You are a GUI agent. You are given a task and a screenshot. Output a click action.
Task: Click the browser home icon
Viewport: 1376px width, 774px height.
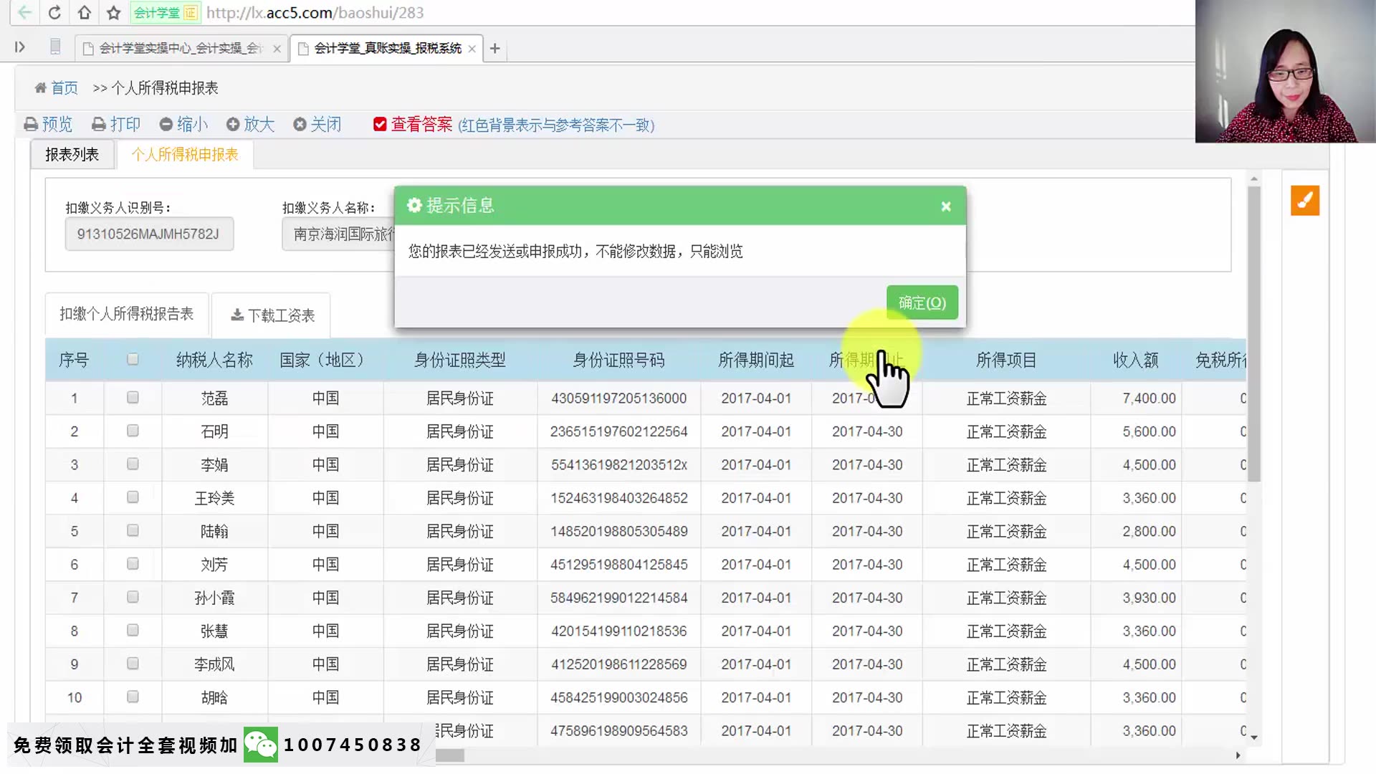[x=85, y=13]
